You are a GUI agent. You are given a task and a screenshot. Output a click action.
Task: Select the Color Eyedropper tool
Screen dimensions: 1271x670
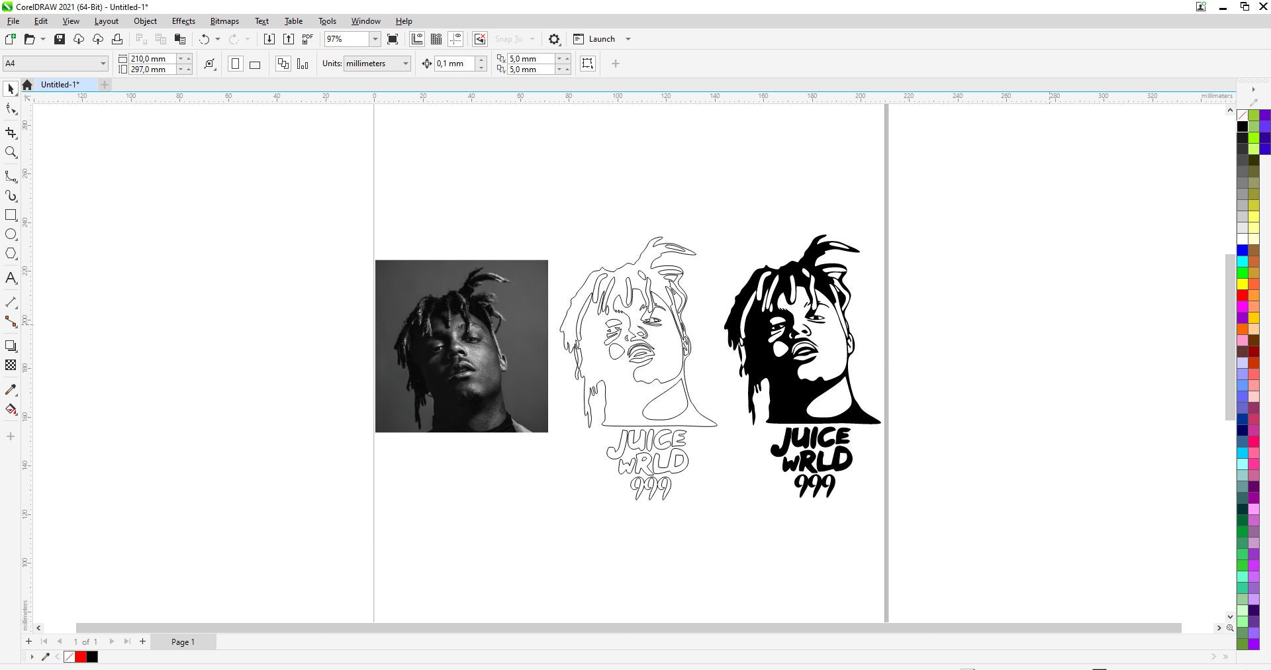(11, 390)
